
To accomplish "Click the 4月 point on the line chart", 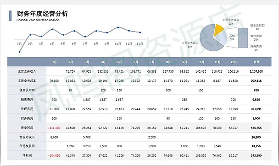I will click(52, 29).
